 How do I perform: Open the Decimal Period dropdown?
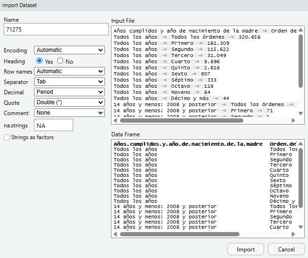coord(69,92)
